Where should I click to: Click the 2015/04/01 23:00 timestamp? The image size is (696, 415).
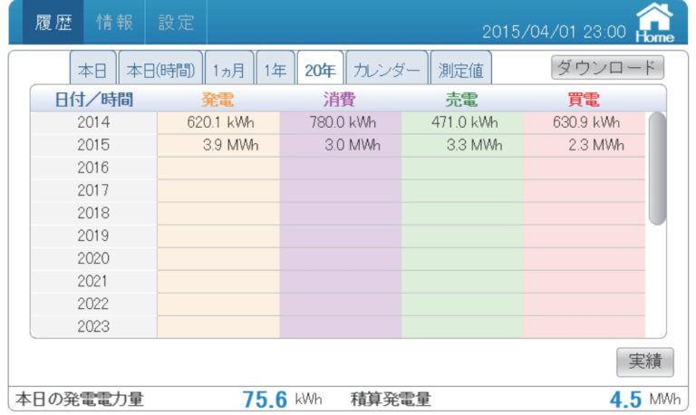point(554,32)
